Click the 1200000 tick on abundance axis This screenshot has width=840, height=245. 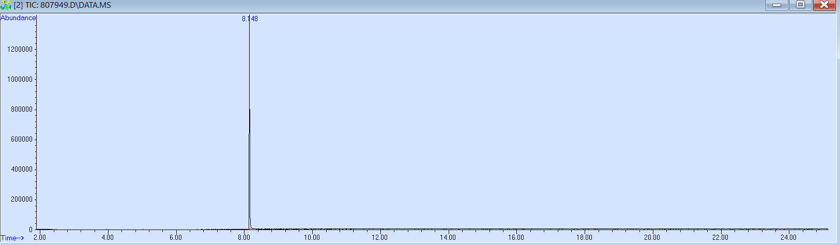(20, 50)
